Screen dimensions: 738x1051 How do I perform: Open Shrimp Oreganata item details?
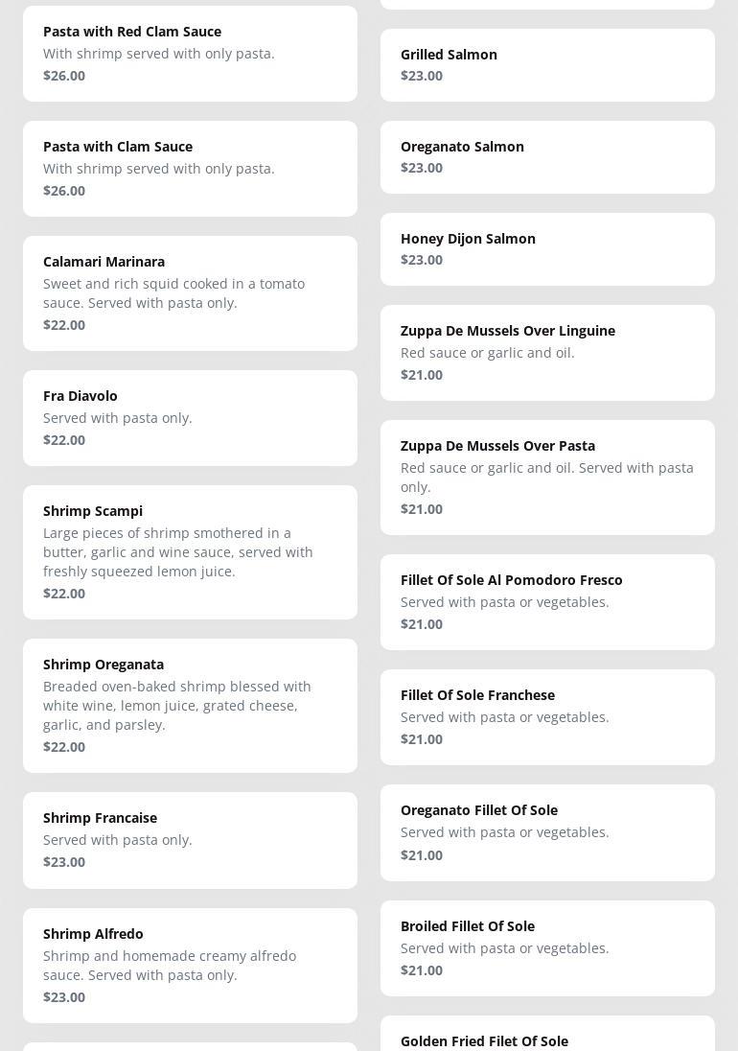pos(190,706)
